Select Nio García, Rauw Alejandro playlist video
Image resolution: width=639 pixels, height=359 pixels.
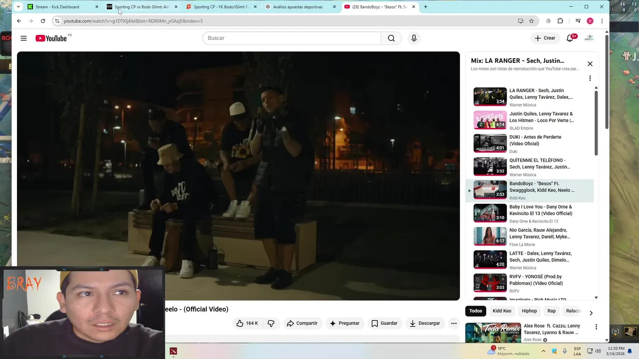pos(530,236)
